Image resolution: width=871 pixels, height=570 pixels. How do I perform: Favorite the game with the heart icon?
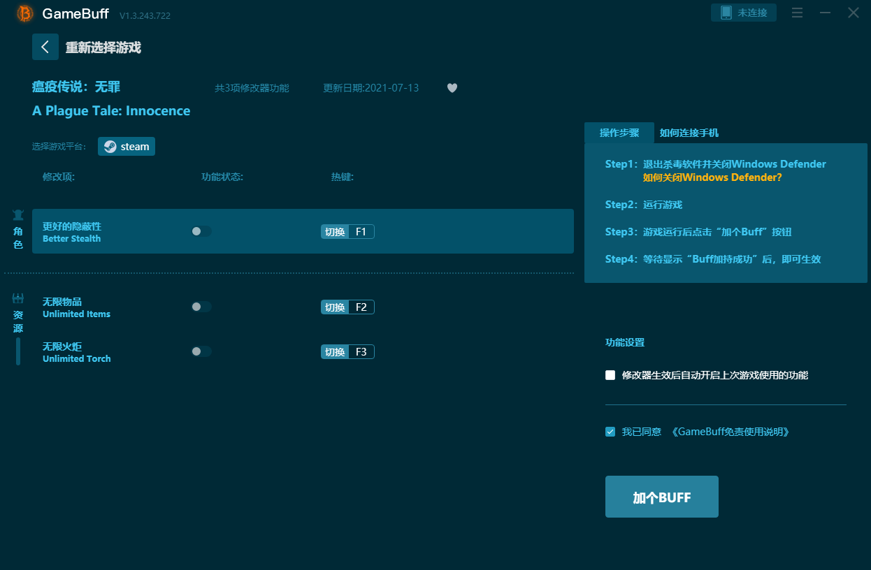coord(452,88)
